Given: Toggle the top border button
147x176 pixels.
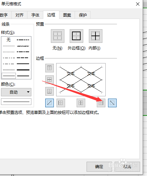Looking at the screenshot, I should [50, 68].
